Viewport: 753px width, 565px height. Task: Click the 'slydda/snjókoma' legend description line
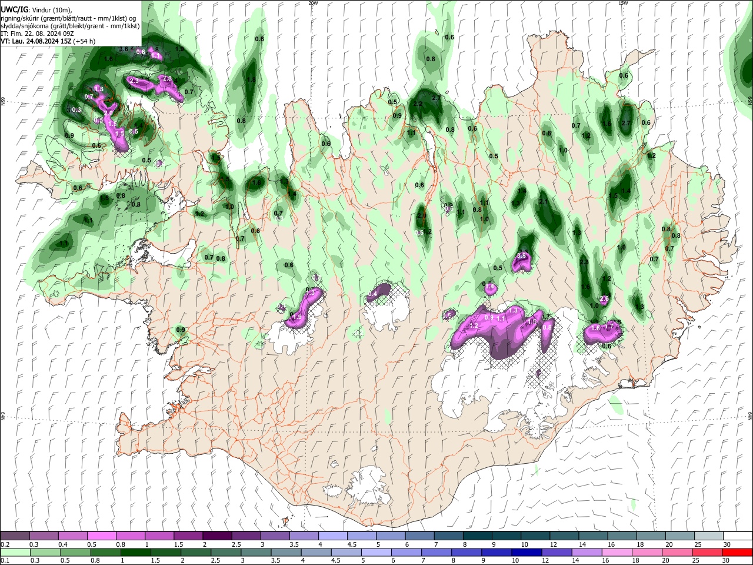coord(70,26)
